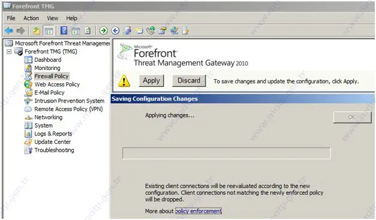Click the Intrusion Prevention System shield icon
The height and width of the screenshot is (220, 376).
pyautogui.click(x=28, y=101)
